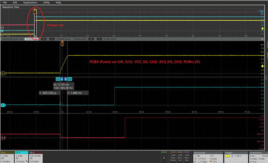Click the C3 channel handle on waveform
Image resolution: width=268 pixels, height=163 pixels.
pos(3,138)
